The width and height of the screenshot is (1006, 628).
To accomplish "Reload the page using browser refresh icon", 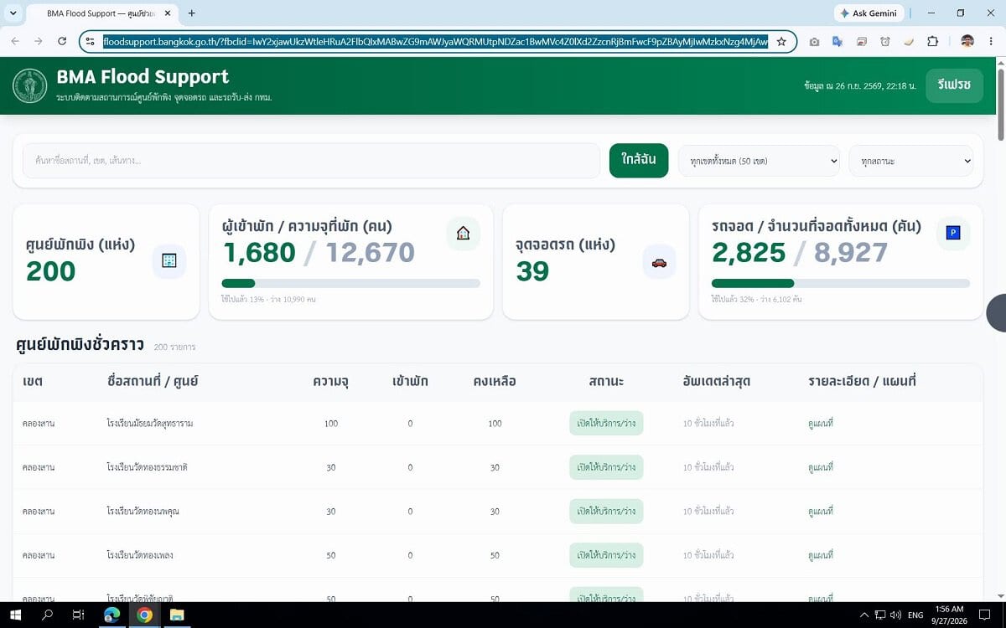I will point(62,41).
